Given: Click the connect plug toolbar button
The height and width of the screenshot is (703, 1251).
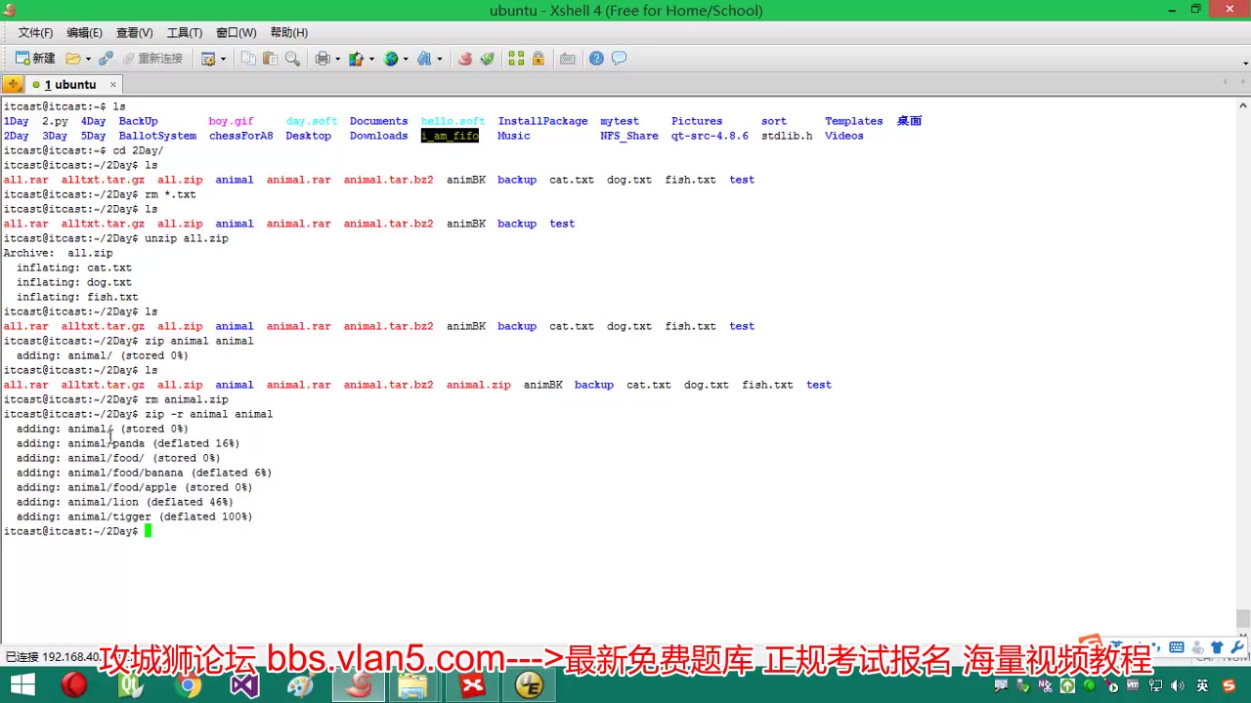Looking at the screenshot, I should tap(104, 59).
